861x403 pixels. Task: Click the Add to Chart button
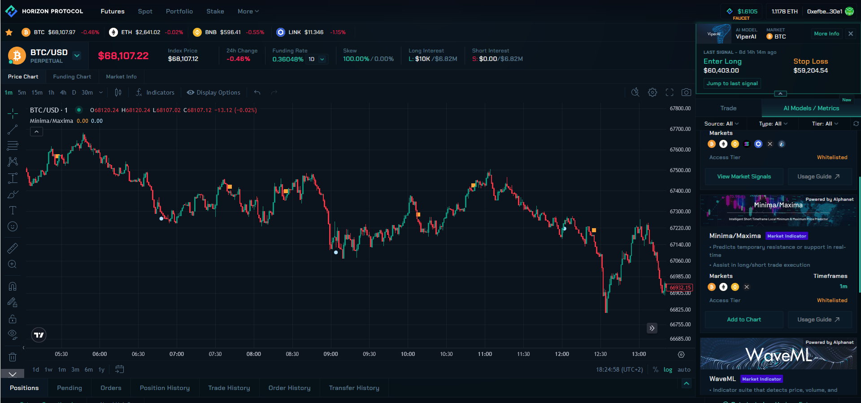point(744,320)
